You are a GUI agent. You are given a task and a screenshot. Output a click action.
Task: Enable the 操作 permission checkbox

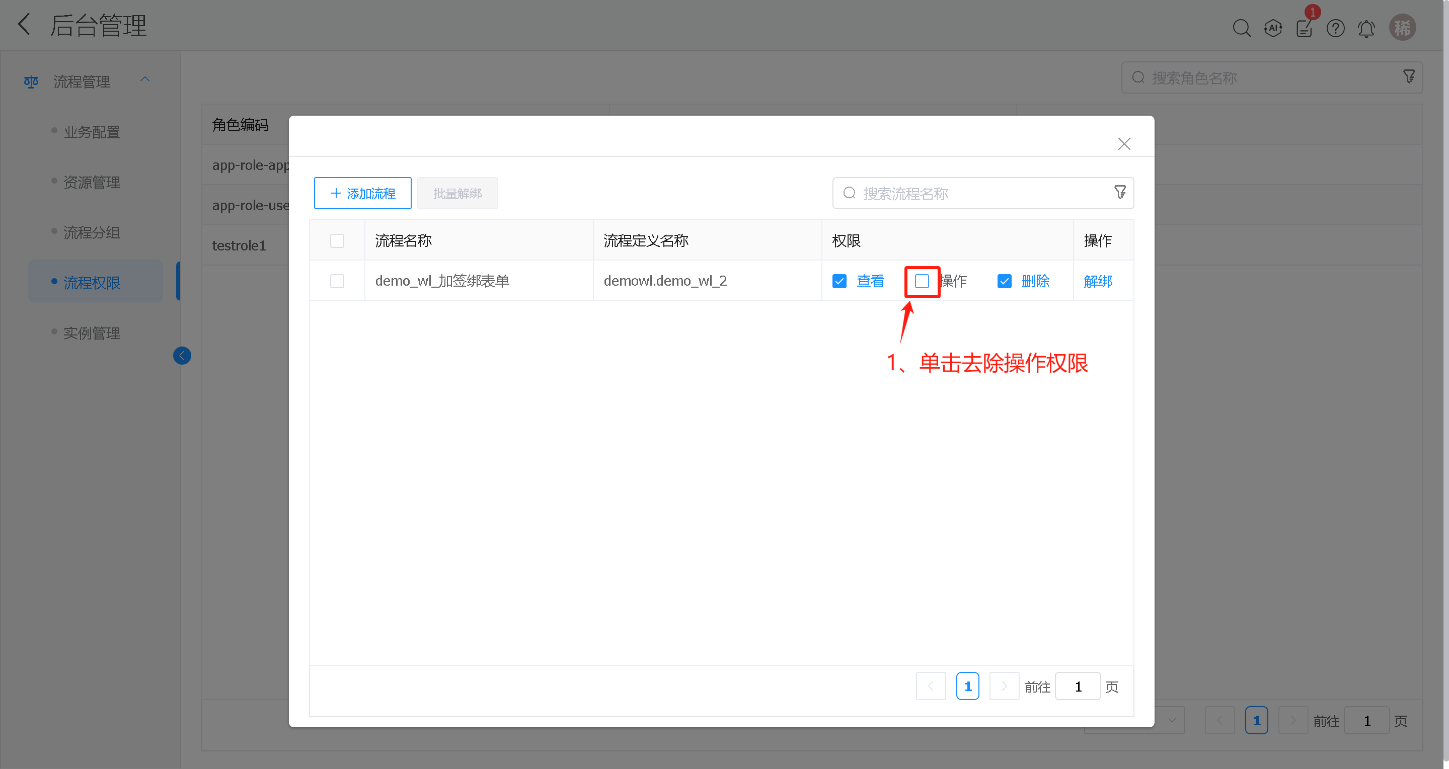pyautogui.click(x=922, y=281)
